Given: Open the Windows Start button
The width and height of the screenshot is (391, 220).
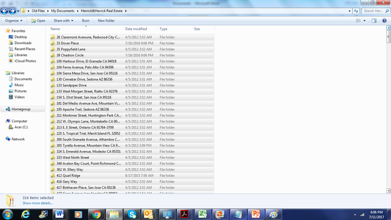Looking at the screenshot, I should 7,215.
